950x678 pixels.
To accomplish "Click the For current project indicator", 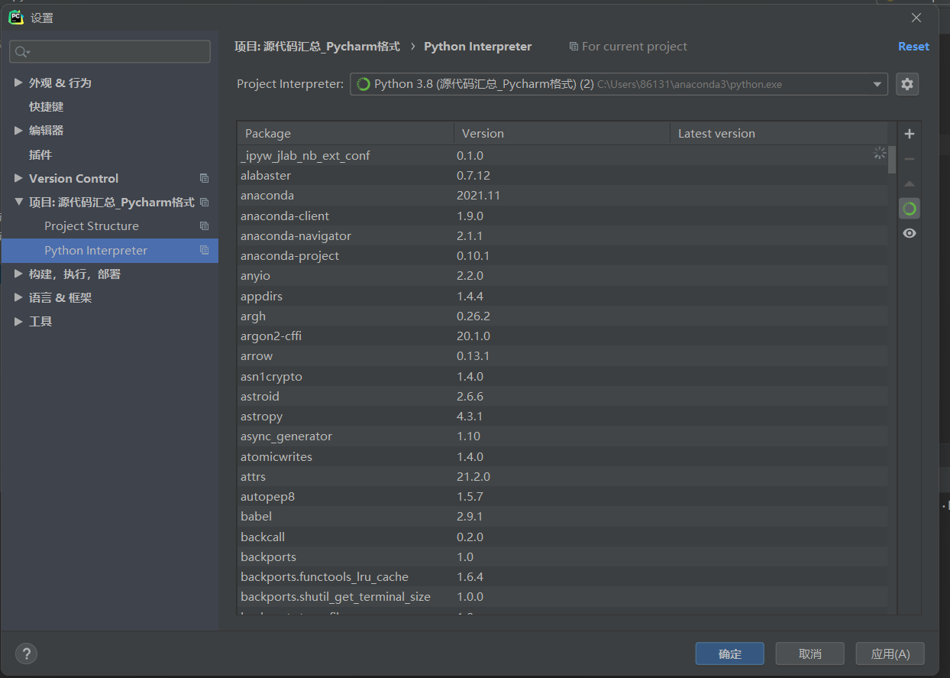I will pos(628,47).
